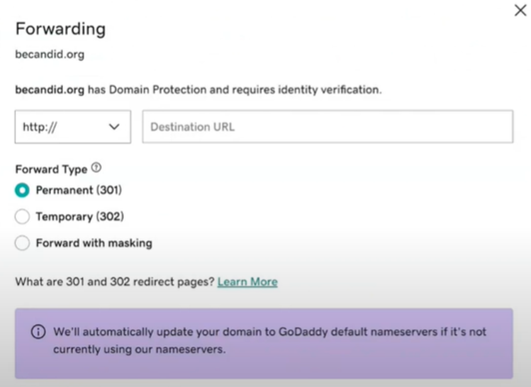Expand protocol list via the chevron arrow
Image resolution: width=531 pixels, height=387 pixels.
(114, 127)
